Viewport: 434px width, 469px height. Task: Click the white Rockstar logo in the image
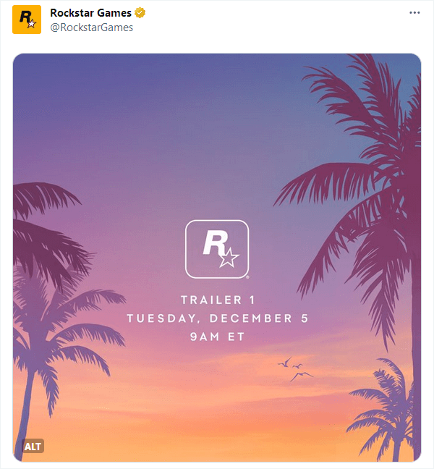(217, 249)
